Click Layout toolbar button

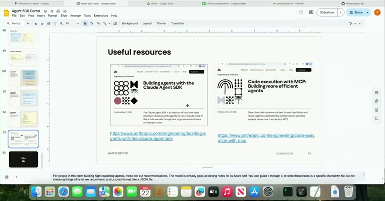coord(147,24)
